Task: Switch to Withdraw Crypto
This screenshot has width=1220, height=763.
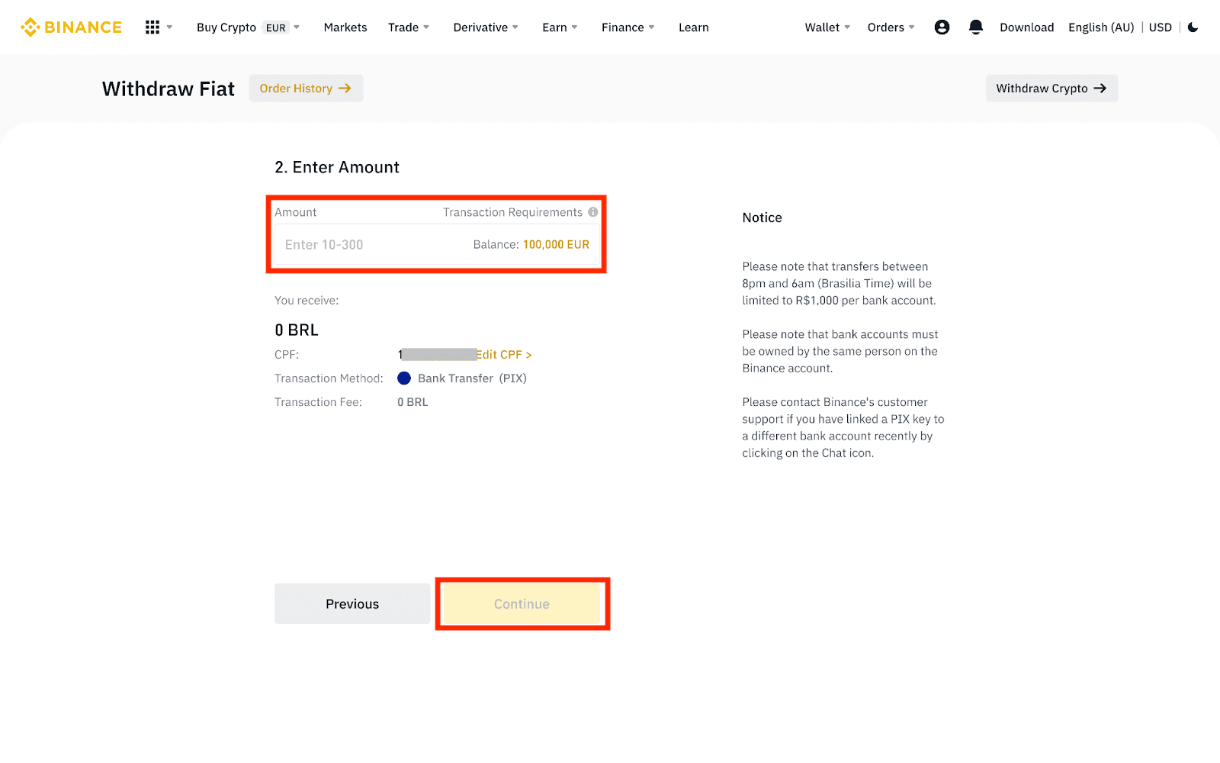Action: point(1051,89)
